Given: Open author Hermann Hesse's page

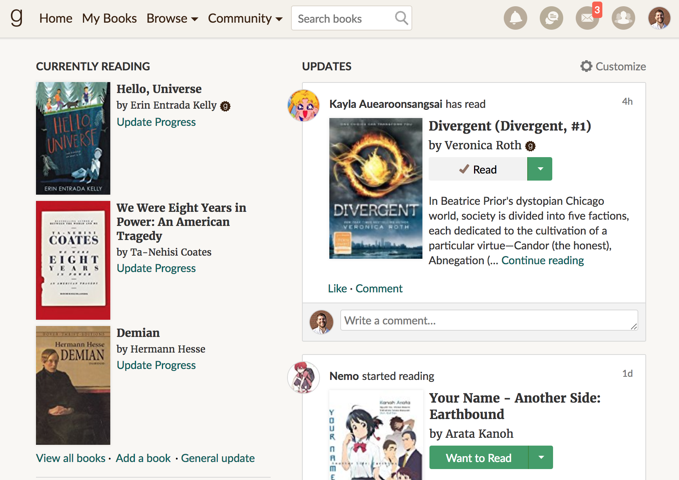Looking at the screenshot, I should tap(168, 349).
